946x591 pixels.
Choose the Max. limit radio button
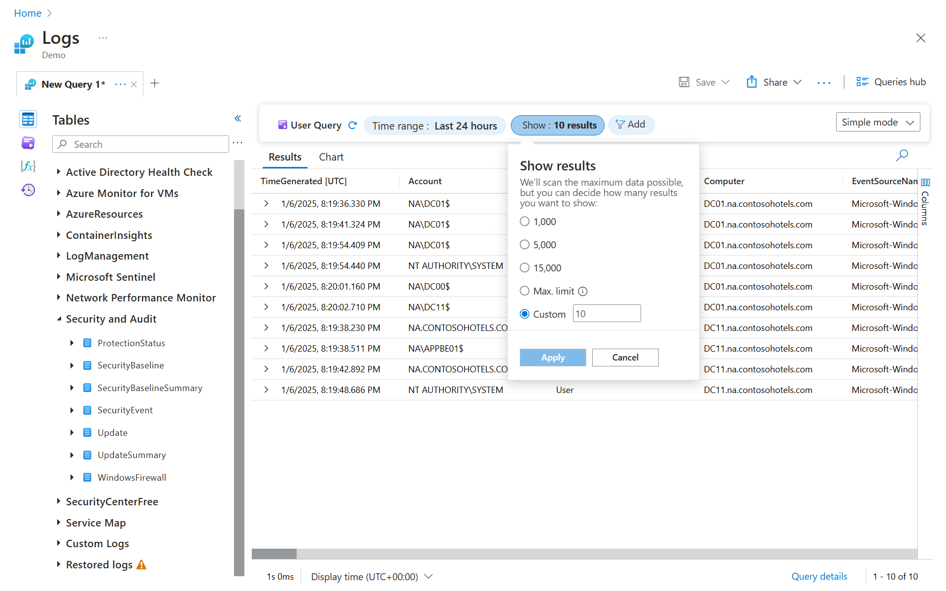pos(525,291)
